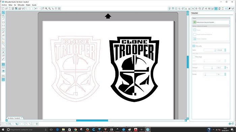Toggle the Filtro alto checkbox
Viewport: 236px width, 132px height.
point(194,46)
